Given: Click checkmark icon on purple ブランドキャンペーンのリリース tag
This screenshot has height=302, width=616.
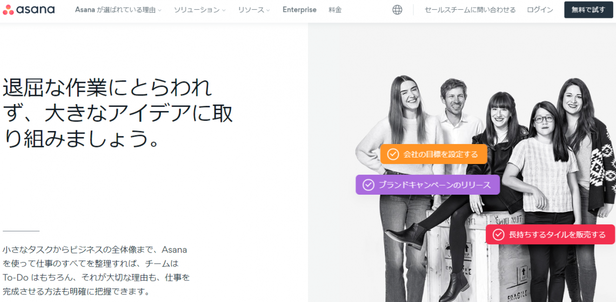Looking at the screenshot, I should click(x=368, y=185).
